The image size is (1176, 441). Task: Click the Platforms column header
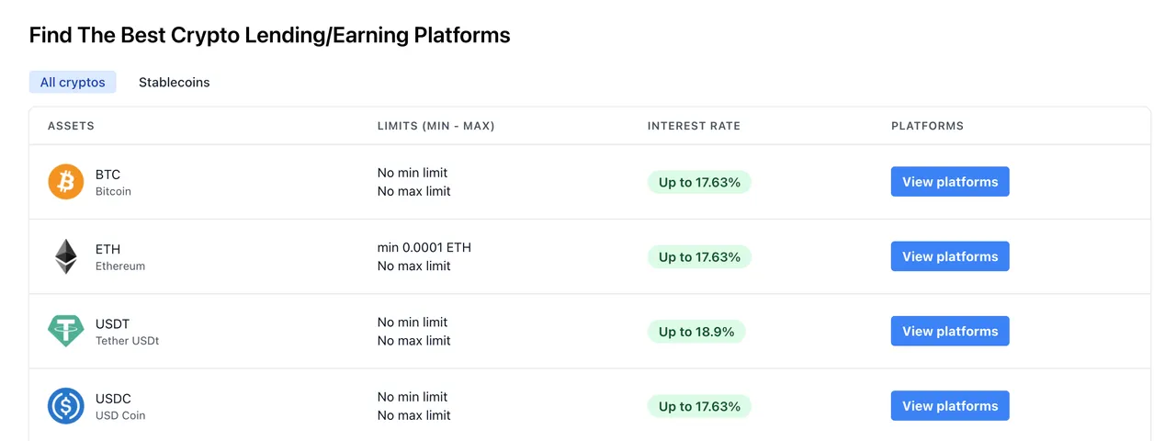tap(927, 126)
